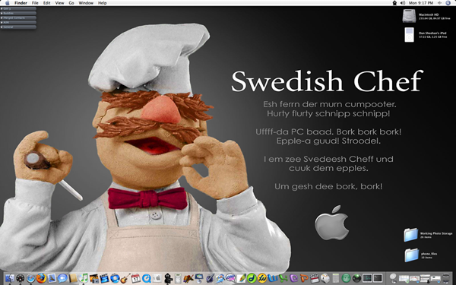Launch Dreamweaver green circle icon

coord(252,278)
